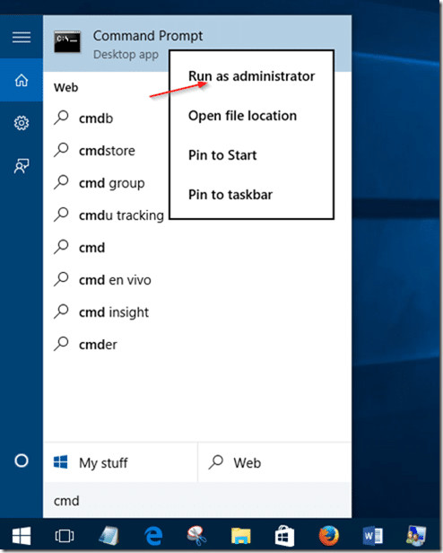The image size is (443, 553).
Task: Select the Home icon in the sidebar
Action: click(x=22, y=80)
